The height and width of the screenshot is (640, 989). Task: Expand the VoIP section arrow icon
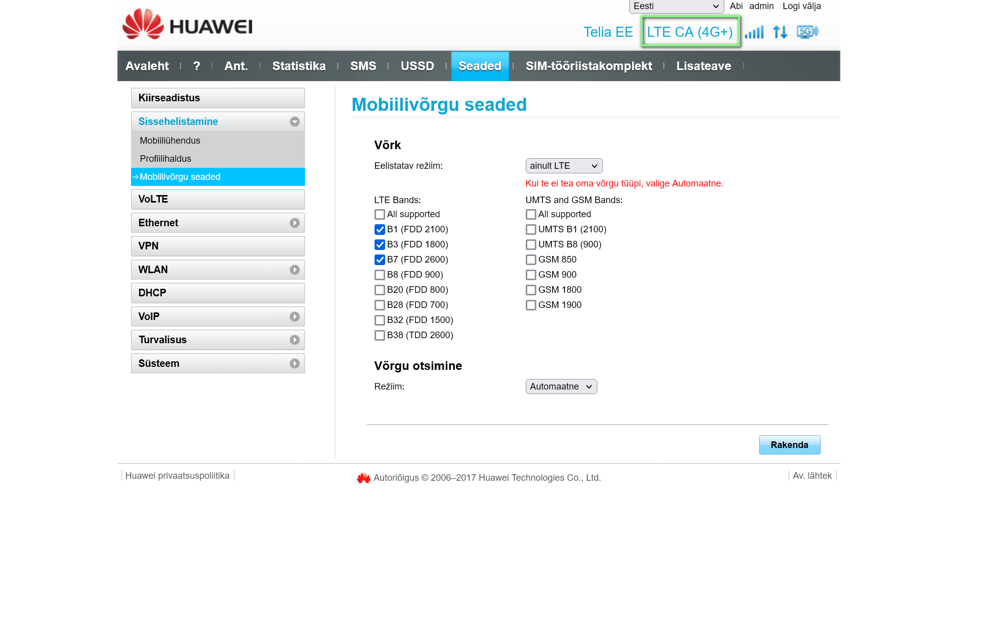pos(294,316)
